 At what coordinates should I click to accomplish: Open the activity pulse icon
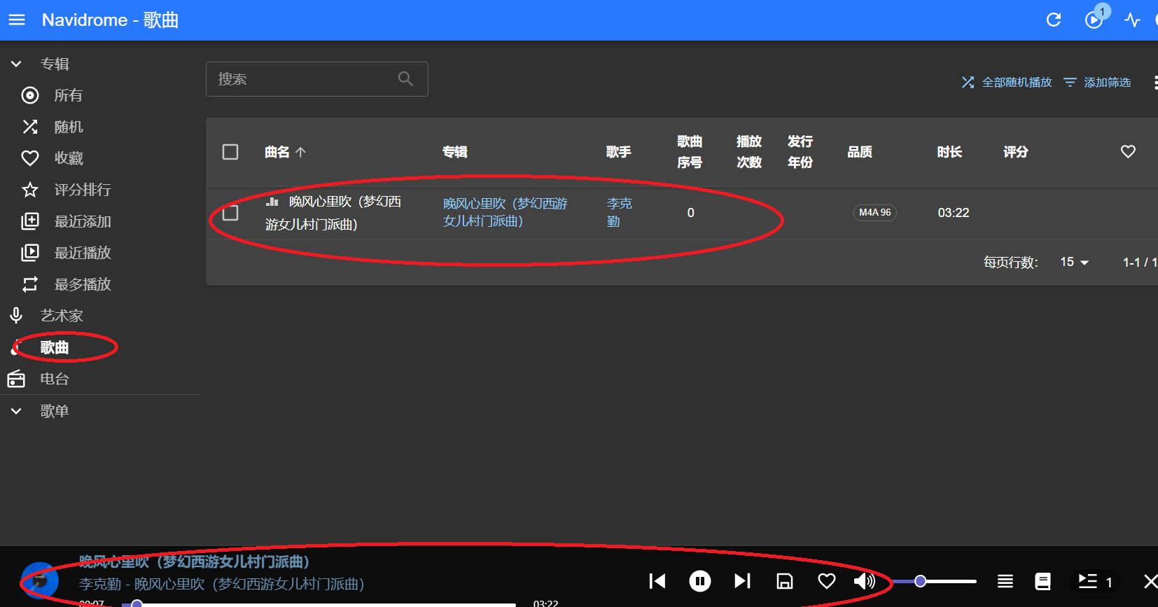pyautogui.click(x=1132, y=20)
